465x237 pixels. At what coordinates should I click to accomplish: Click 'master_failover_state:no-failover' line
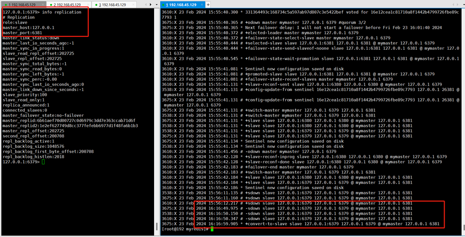pos(43,115)
